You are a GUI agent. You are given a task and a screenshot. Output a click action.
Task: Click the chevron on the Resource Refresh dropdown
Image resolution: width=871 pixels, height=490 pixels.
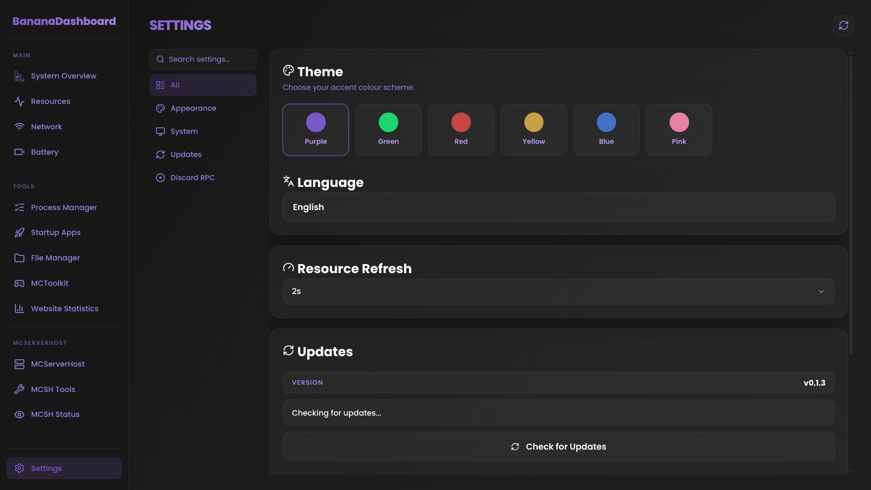(x=821, y=291)
